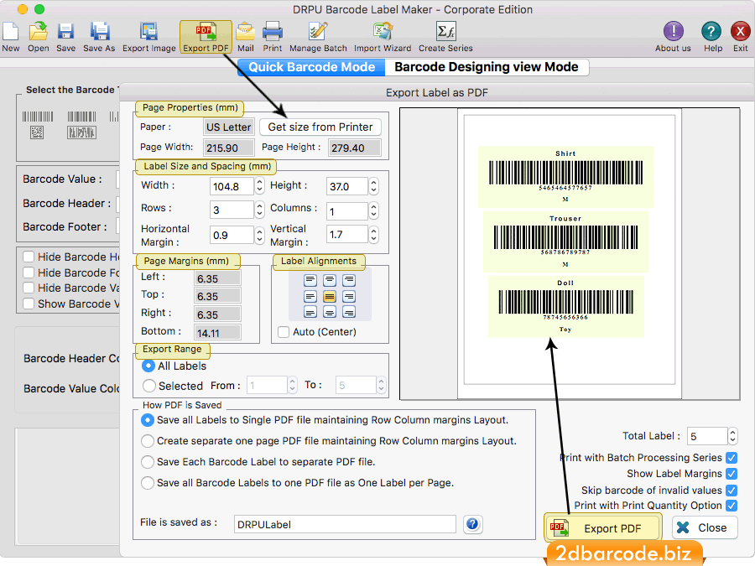Switch to Barcode Designing view Mode tab

pyautogui.click(x=487, y=67)
